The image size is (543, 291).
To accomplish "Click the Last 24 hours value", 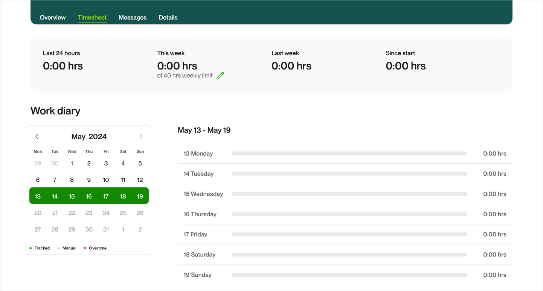I will click(x=63, y=66).
